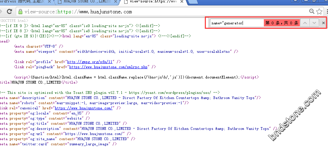The width and height of the screenshot is (328, 147).
Task: Open the zoom magnifier icon in address bar
Action: pyautogui.click(x=312, y=12)
